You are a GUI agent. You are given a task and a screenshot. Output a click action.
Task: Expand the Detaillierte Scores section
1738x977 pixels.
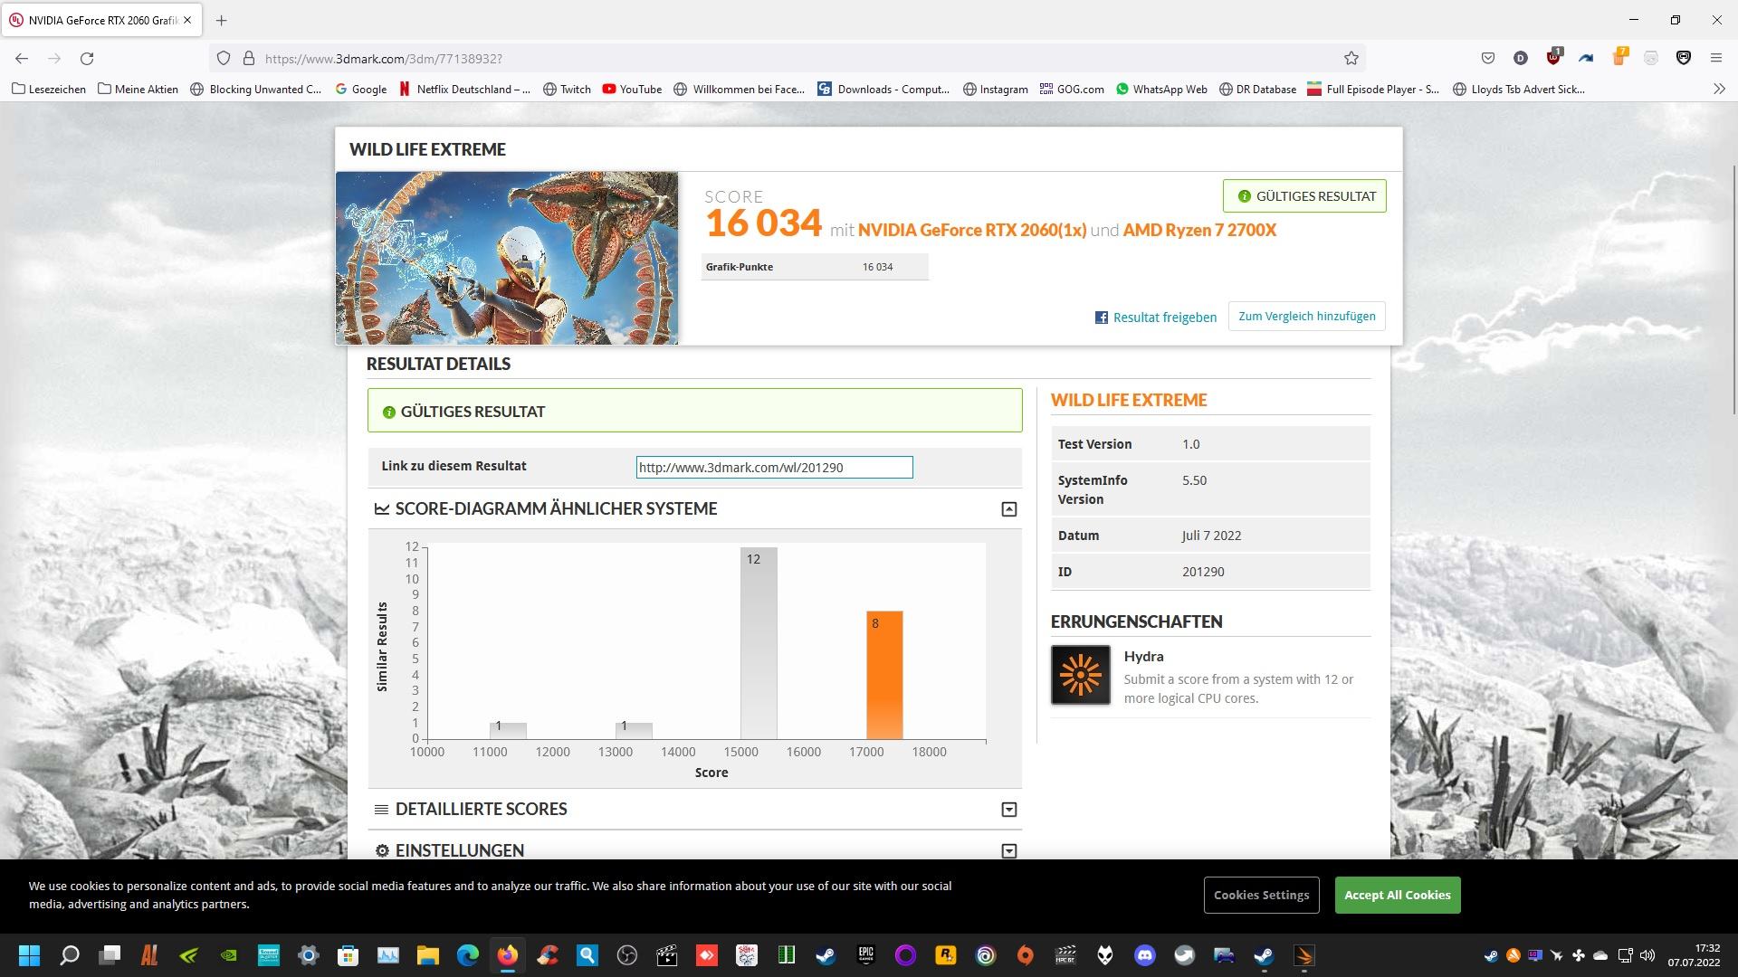pos(1008,810)
